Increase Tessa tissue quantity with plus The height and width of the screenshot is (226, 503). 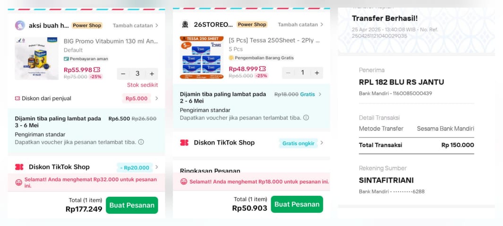point(317,73)
